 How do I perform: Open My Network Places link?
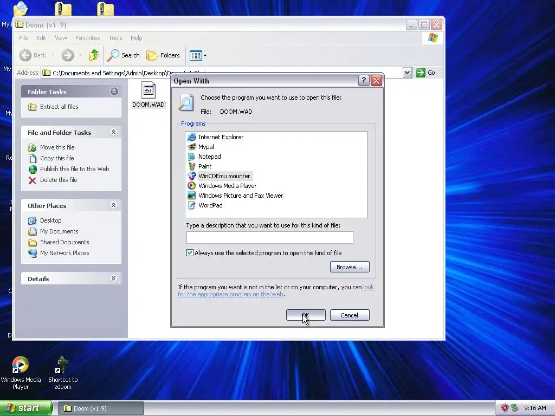tap(64, 253)
